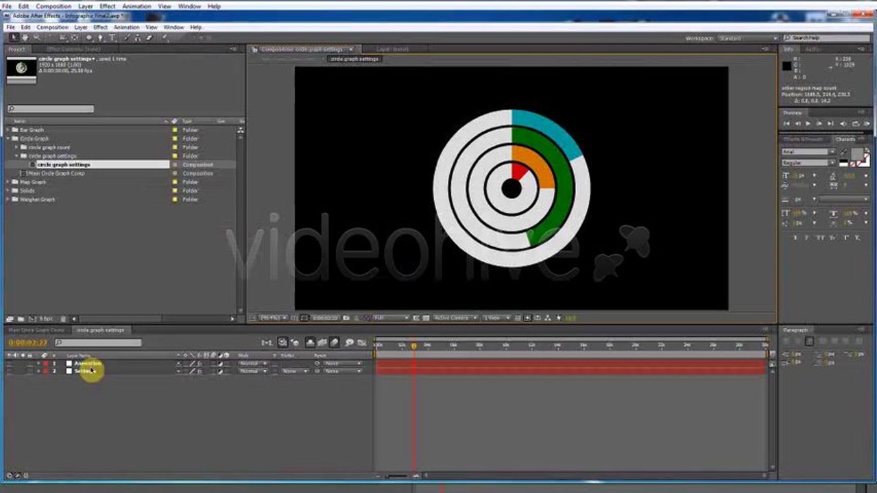
Task: Play the preview
Action: coord(808,123)
